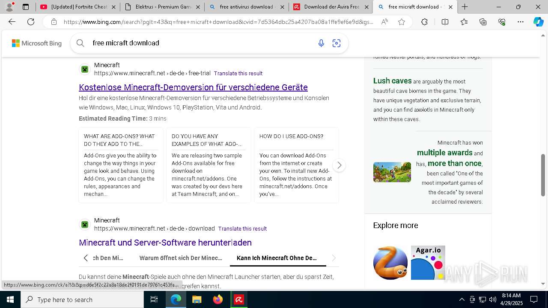This screenshot has width=548, height=308.
Task: Start visual search with camera icon
Action: (x=337, y=43)
